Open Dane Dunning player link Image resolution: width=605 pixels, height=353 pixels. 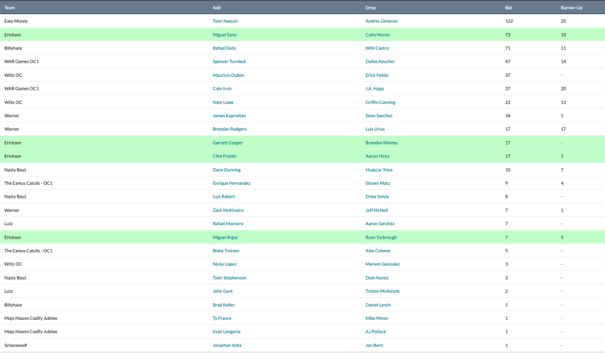[x=226, y=169]
